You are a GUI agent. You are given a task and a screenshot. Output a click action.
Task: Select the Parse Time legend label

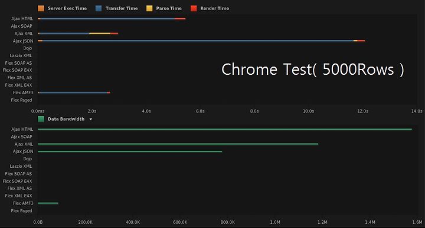pos(169,8)
